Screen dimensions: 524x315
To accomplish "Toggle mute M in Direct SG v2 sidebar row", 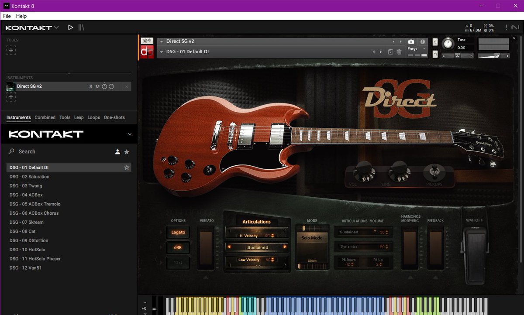I will pos(97,86).
